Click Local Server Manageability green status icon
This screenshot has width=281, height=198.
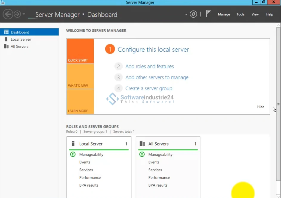[73, 154]
